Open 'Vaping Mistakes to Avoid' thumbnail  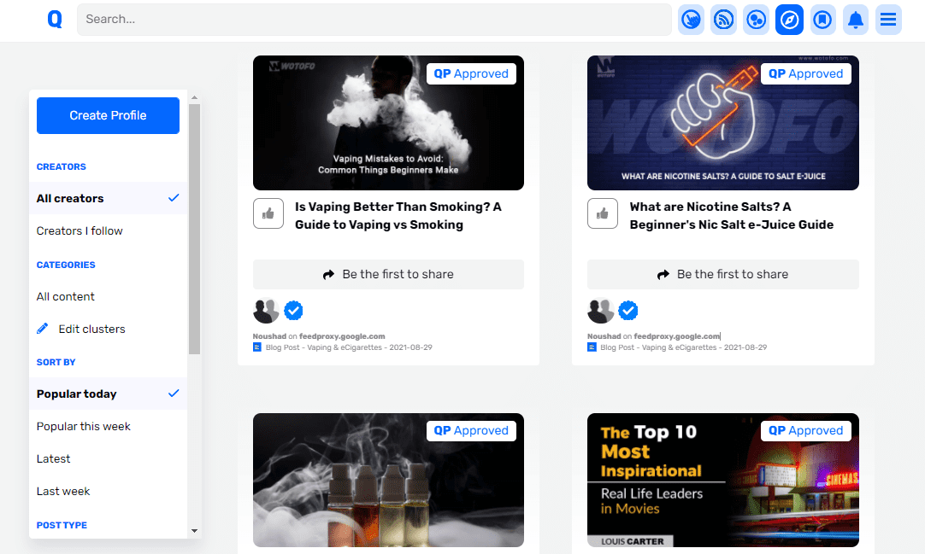[388, 123]
